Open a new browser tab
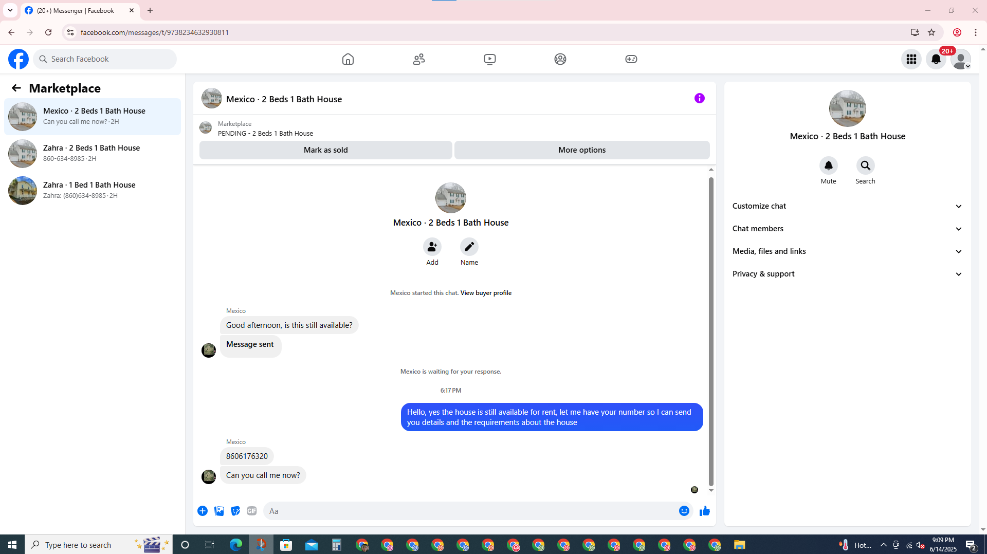Screen dimensions: 987x554 (150, 10)
